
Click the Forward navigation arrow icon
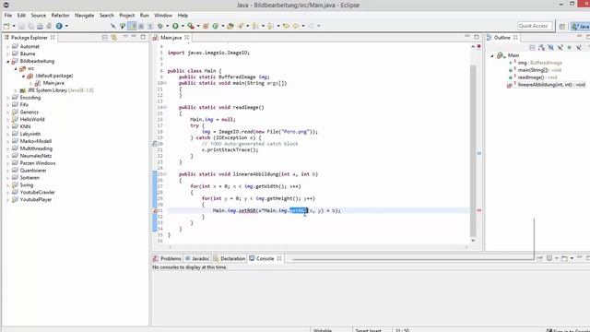point(312,26)
